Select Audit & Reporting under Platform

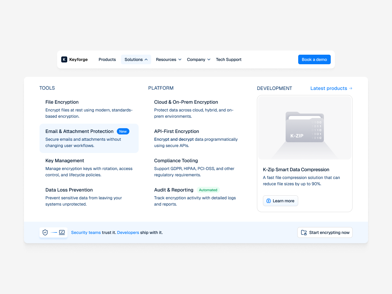click(x=174, y=190)
